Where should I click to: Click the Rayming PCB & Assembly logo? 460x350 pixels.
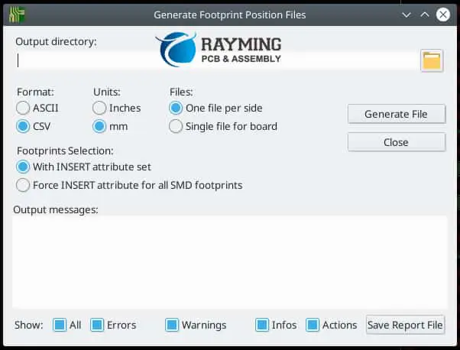point(219,50)
